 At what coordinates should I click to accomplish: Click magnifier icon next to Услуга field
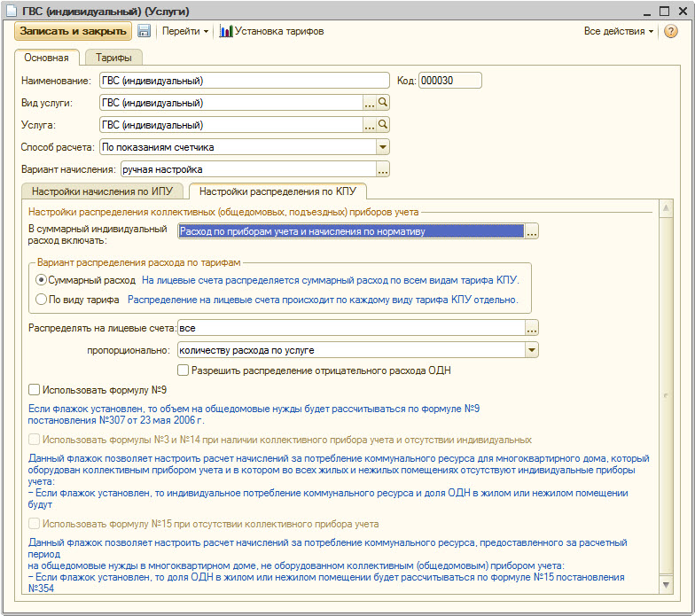383,124
